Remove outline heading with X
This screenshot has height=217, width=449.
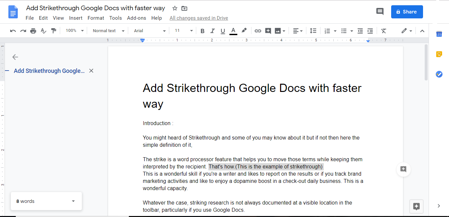point(91,71)
